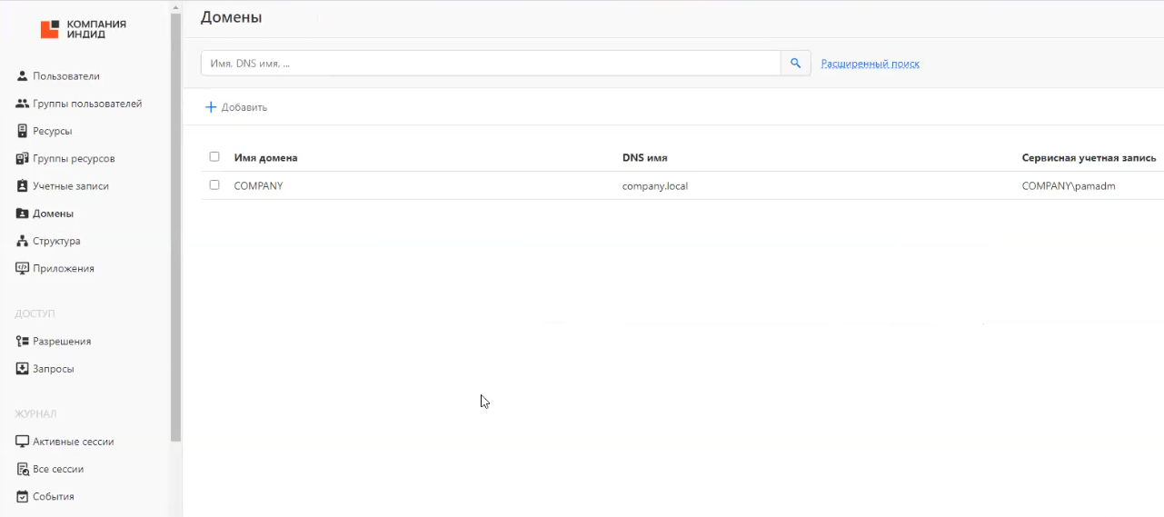Open the Домены menu item
The width and height of the screenshot is (1164, 517).
tap(53, 214)
